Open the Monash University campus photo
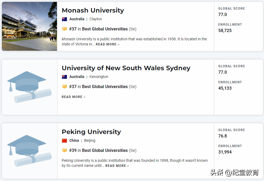Viewport: 264px width, 181px height. click(x=29, y=26)
